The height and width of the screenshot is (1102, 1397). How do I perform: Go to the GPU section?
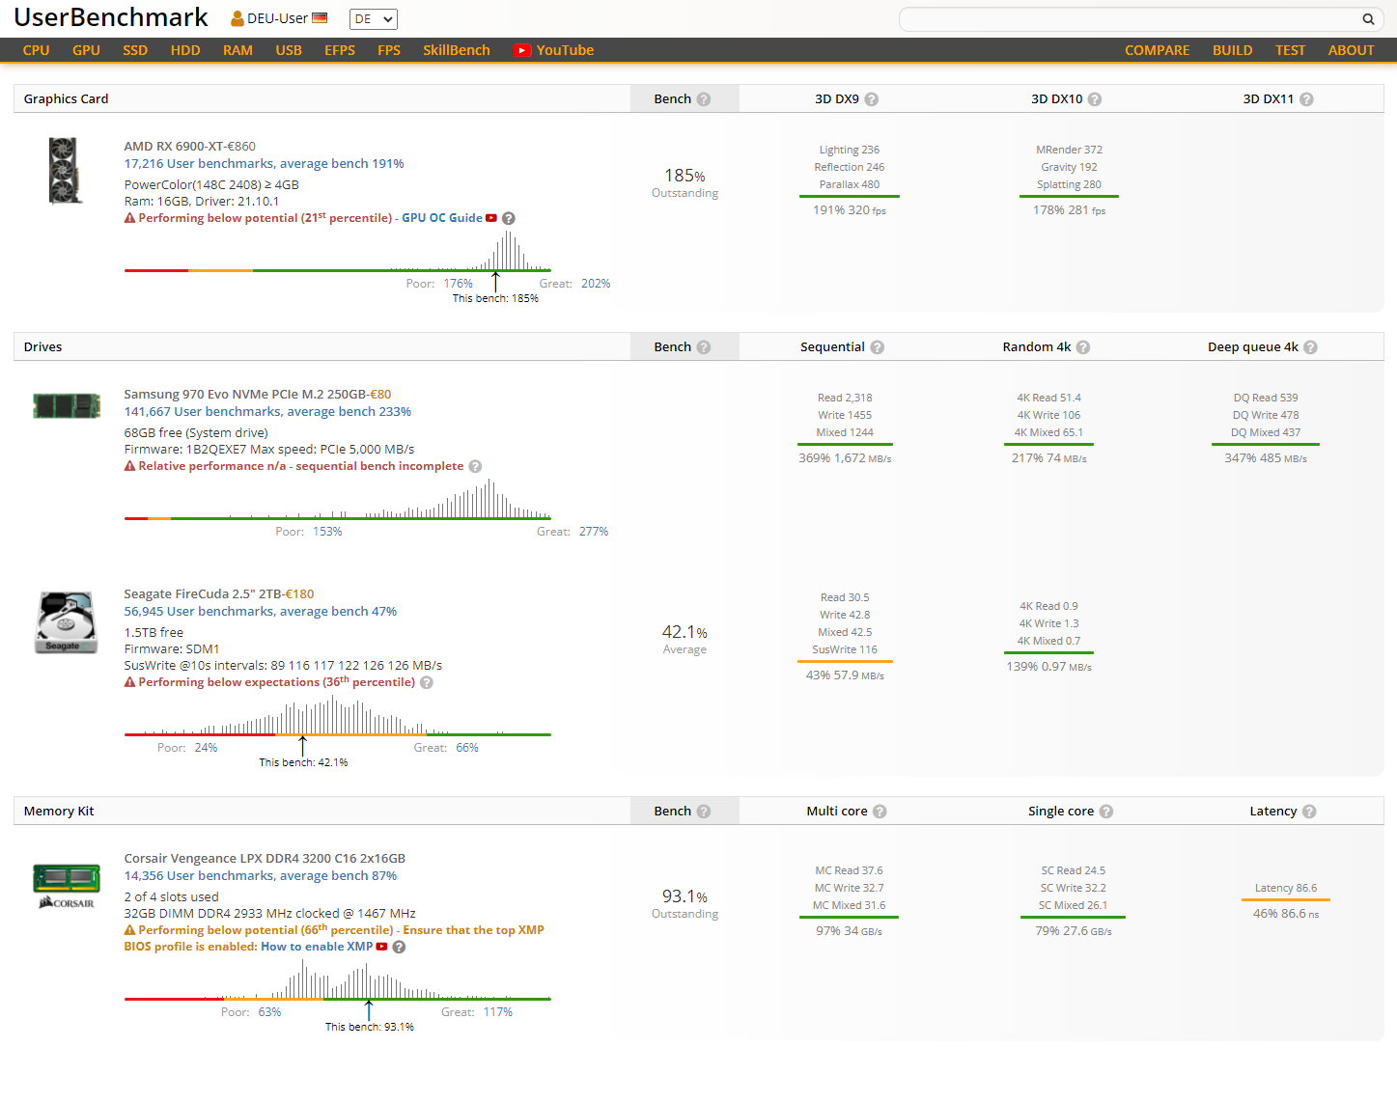[x=86, y=50]
